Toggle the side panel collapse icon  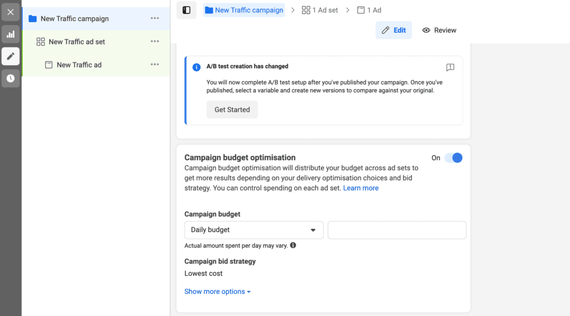coord(186,10)
